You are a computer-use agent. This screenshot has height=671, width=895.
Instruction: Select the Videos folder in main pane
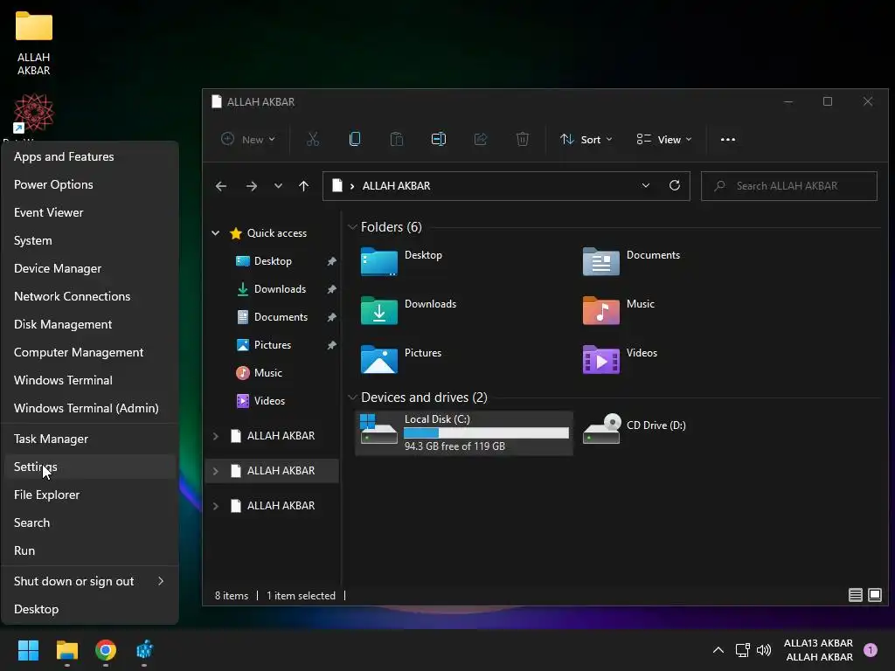620,360
